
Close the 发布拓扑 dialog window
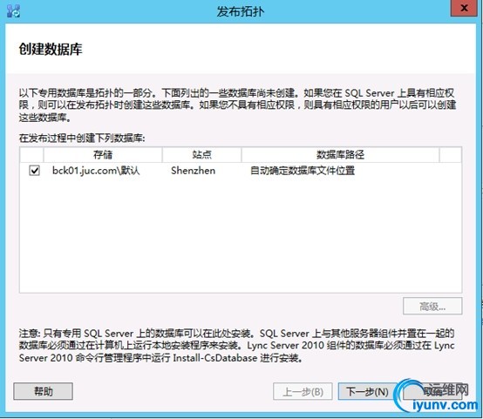(x=464, y=8)
